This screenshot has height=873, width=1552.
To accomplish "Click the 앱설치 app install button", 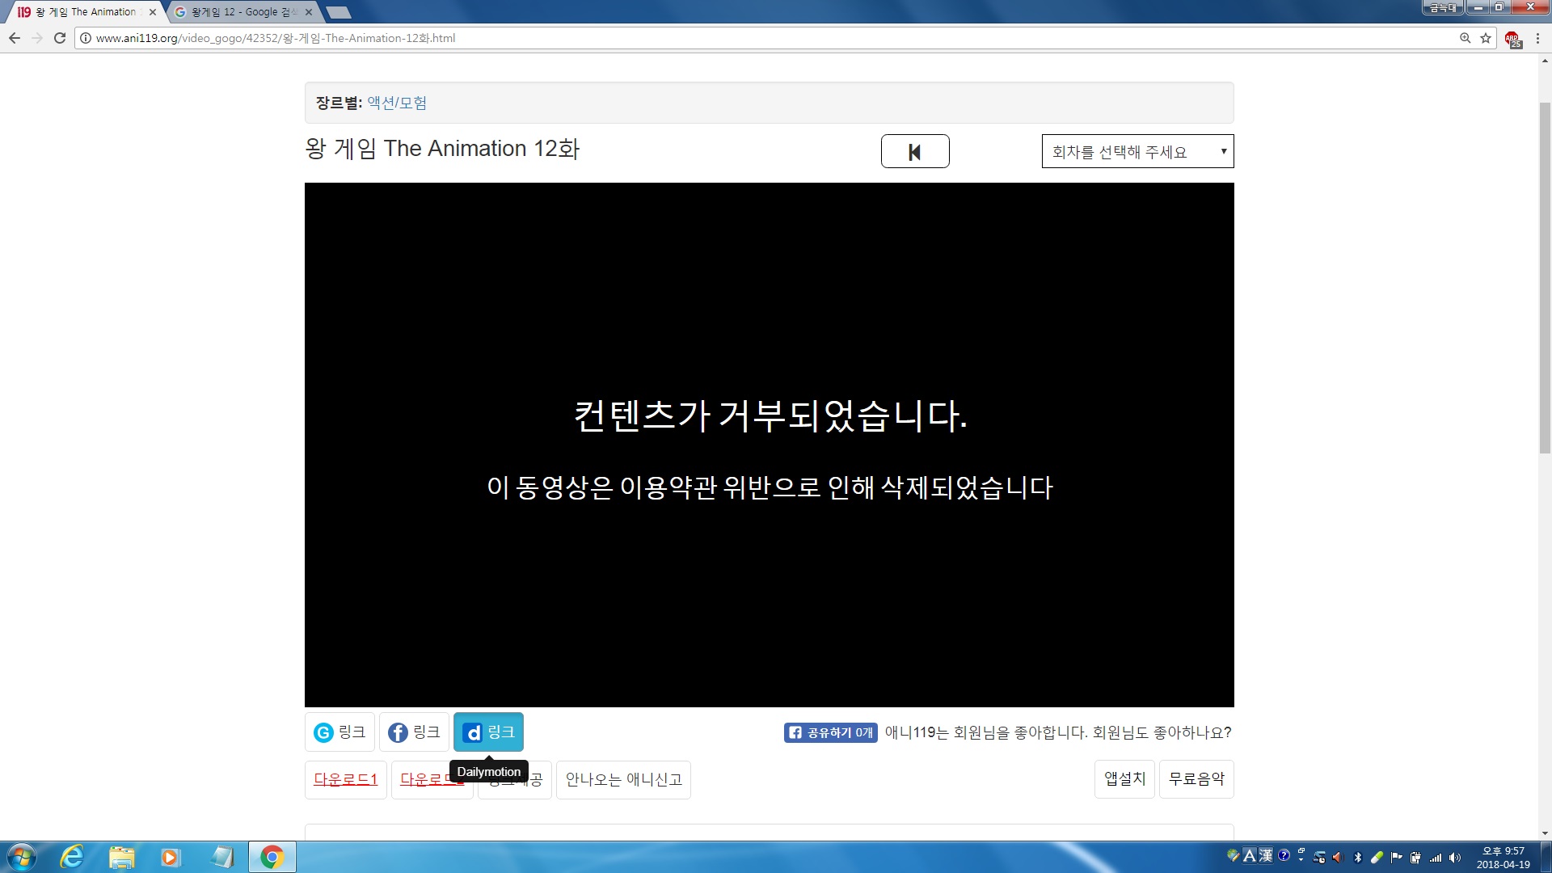I will click(1124, 778).
